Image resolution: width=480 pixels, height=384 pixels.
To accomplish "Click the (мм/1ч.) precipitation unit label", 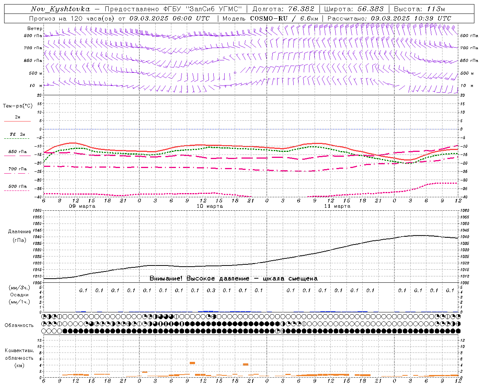I will click(x=19, y=302).
